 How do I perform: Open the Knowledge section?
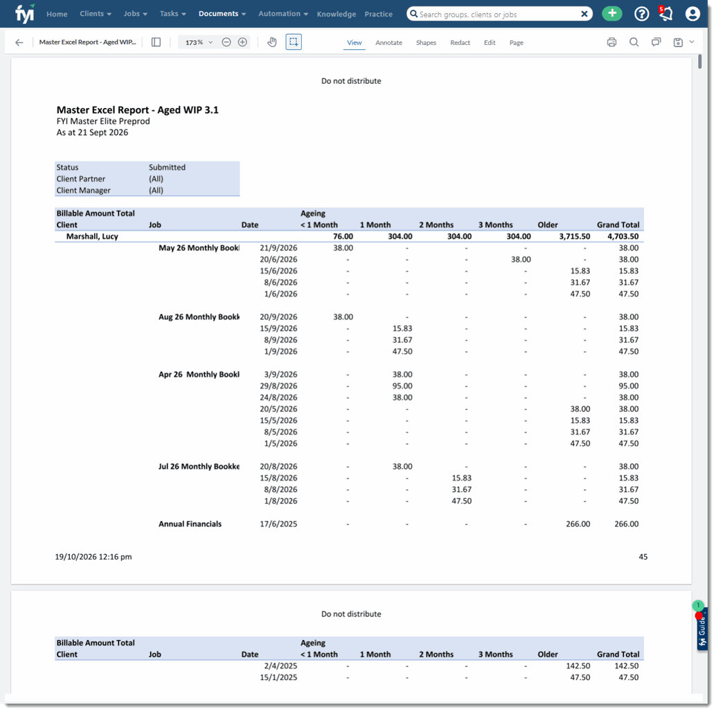tap(336, 14)
